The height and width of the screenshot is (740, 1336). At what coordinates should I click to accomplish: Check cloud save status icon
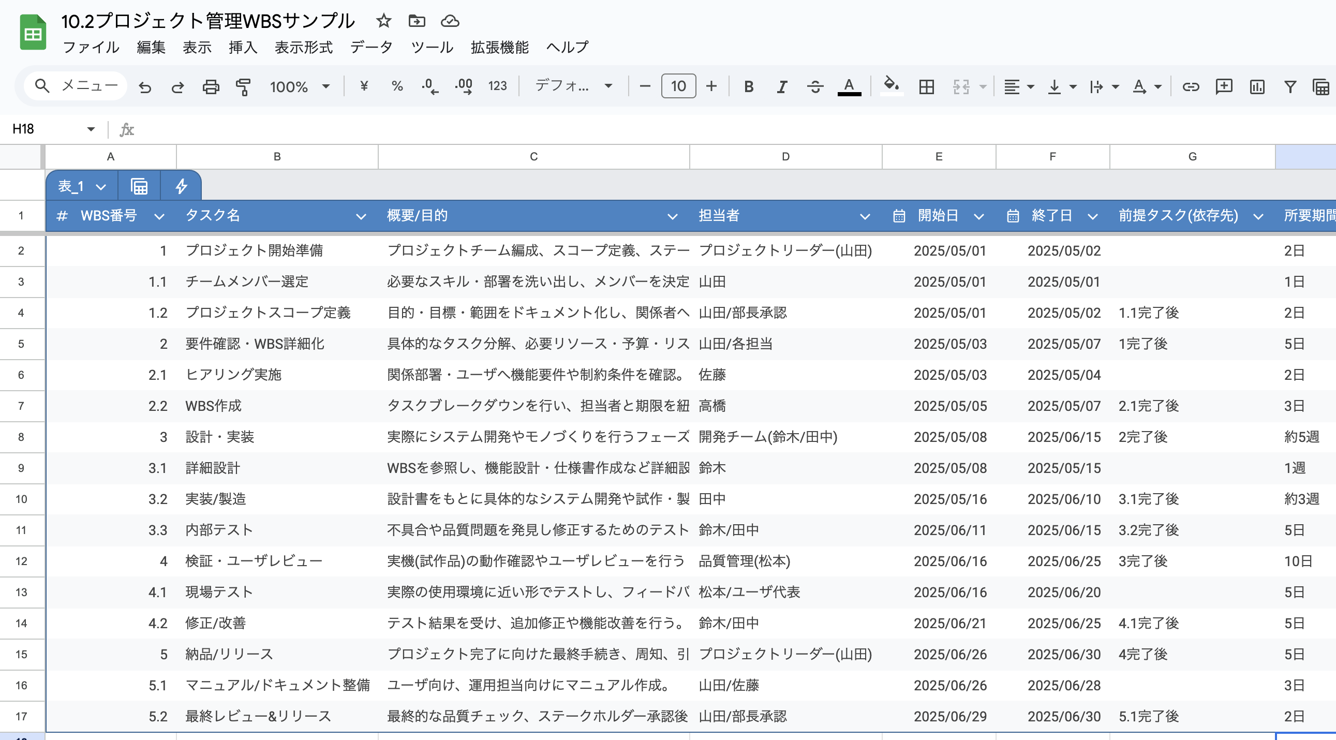[450, 21]
